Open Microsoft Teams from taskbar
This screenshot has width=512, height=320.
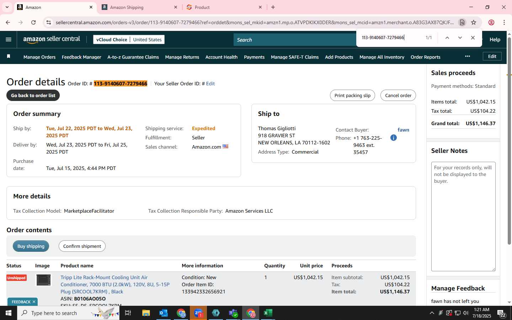[x=233, y=313]
